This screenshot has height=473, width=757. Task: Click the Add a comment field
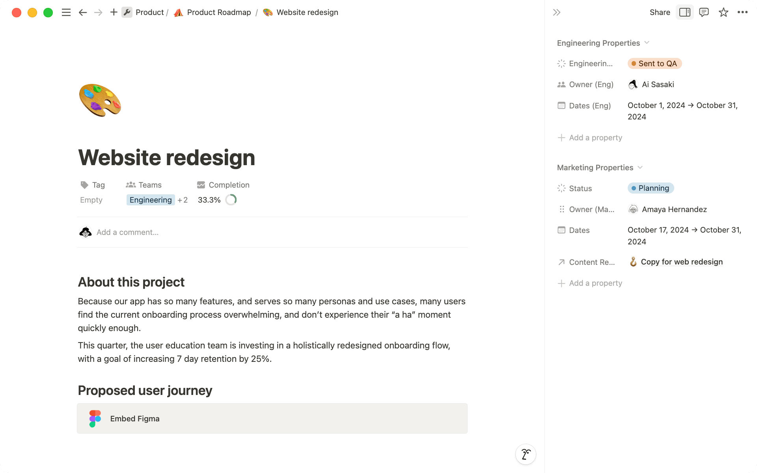128,232
